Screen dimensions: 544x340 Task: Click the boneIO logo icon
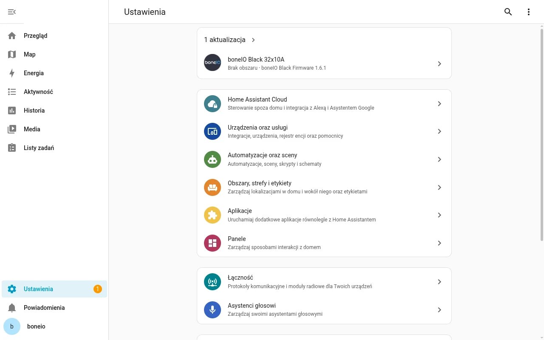click(x=212, y=62)
